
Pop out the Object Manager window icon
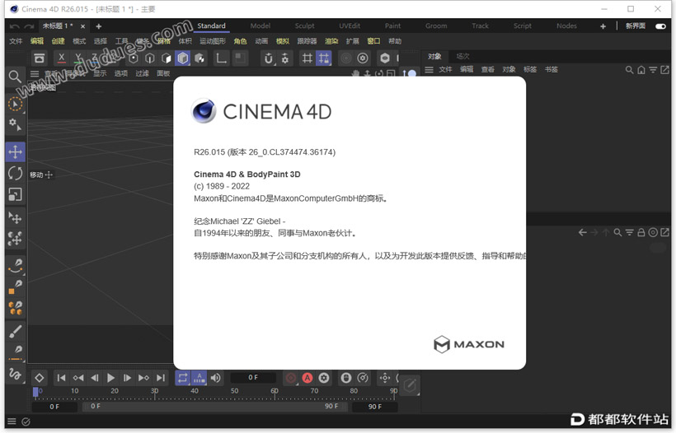(x=664, y=69)
